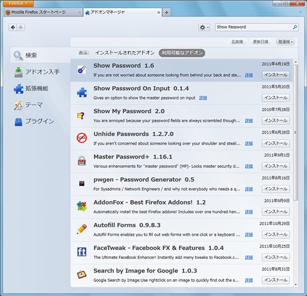Open details link for Autofill Forms
307x296 pixels.
[x=249, y=235]
